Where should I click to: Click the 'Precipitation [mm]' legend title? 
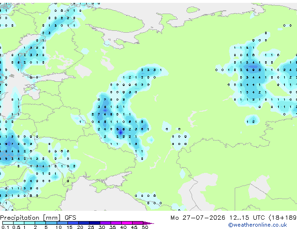tap(30, 218)
